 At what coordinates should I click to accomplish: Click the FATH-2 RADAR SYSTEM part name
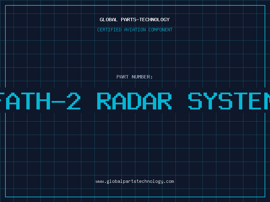pyautogui.click(x=135, y=101)
